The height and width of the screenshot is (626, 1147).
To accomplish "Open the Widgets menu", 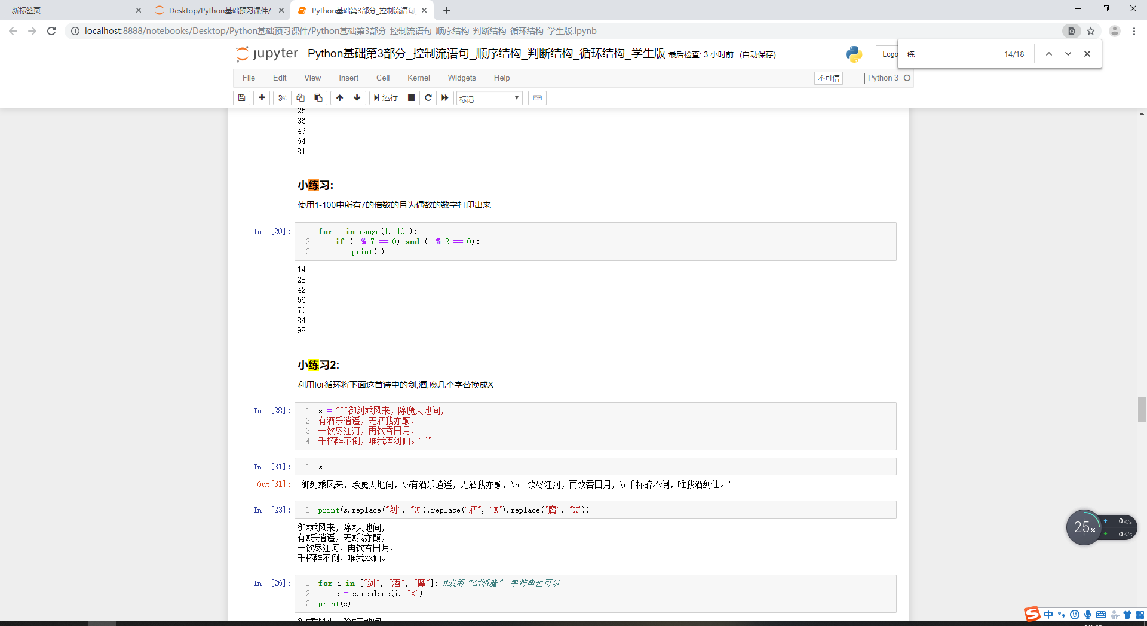I will pyautogui.click(x=462, y=78).
